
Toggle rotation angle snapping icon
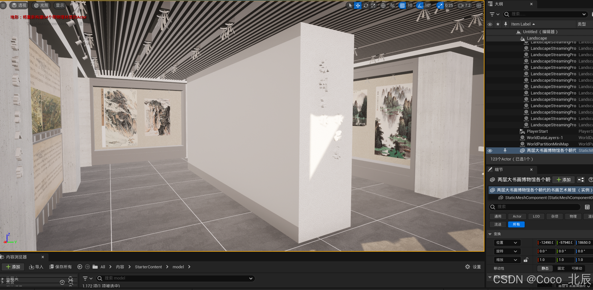420,5
